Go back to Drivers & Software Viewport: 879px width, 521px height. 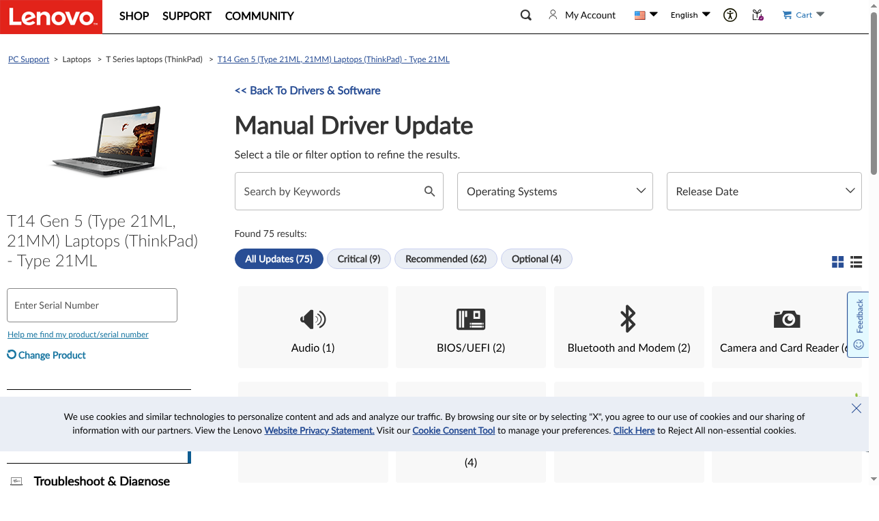pyautogui.click(x=307, y=90)
